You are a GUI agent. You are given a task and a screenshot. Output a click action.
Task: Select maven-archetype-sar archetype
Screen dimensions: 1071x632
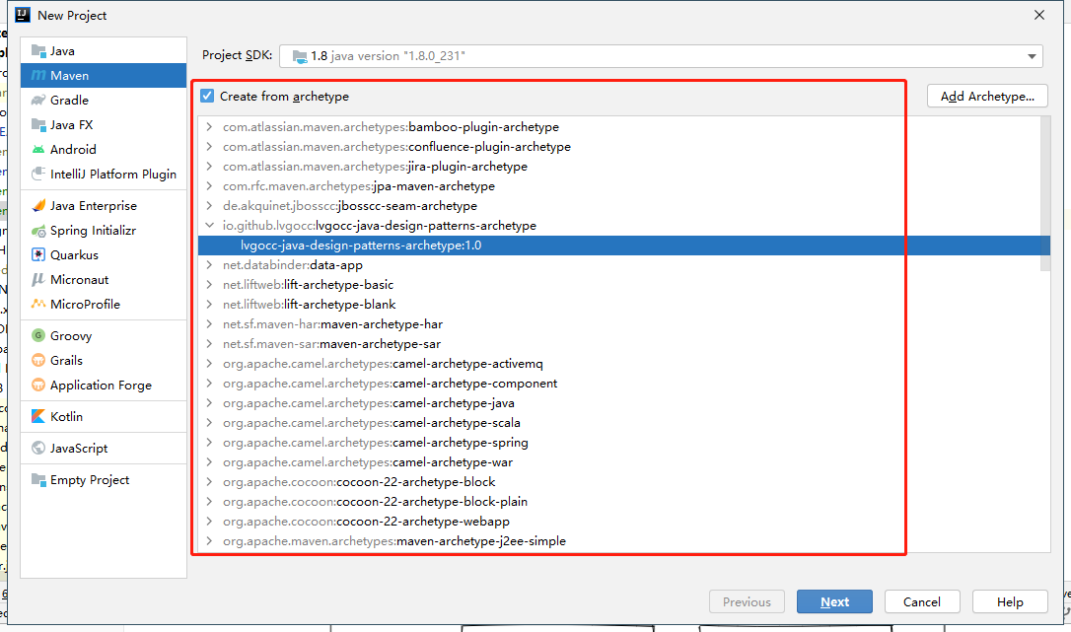coord(331,344)
